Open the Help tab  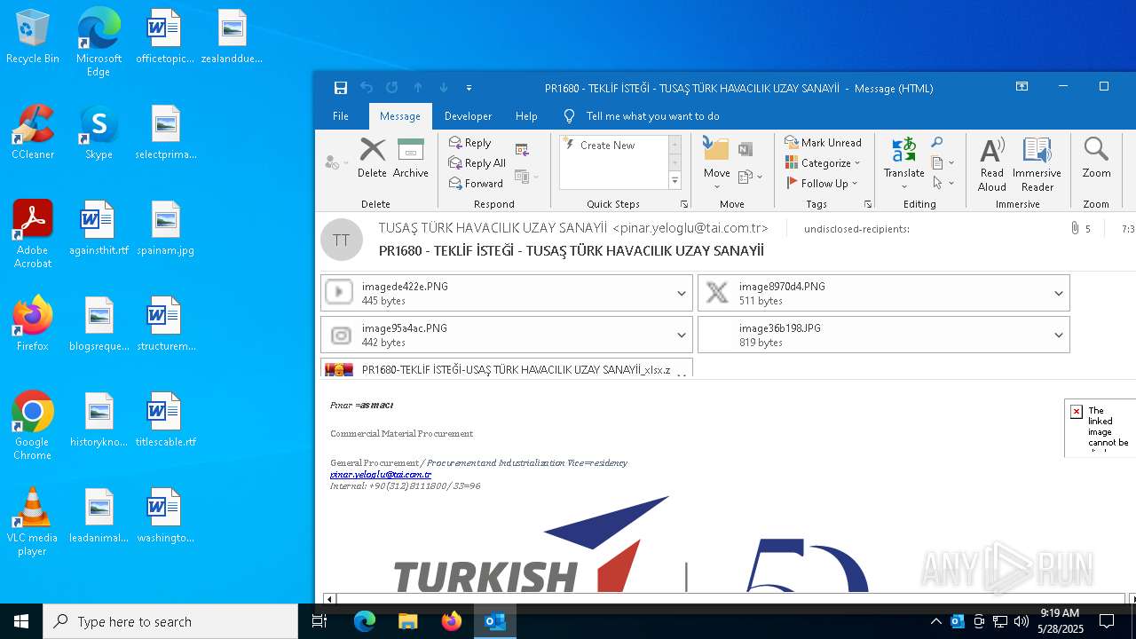[x=526, y=116]
